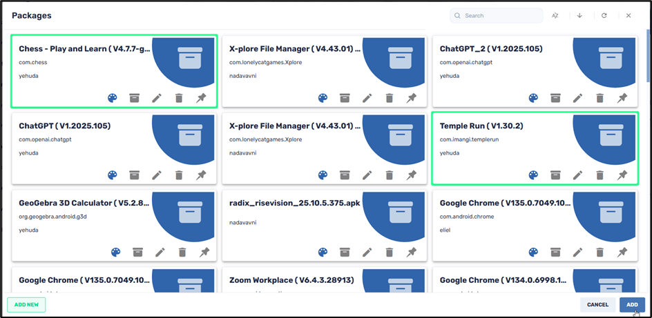Click the palette icon on Chess card
Viewport: 652px width, 318px height.
click(113, 98)
